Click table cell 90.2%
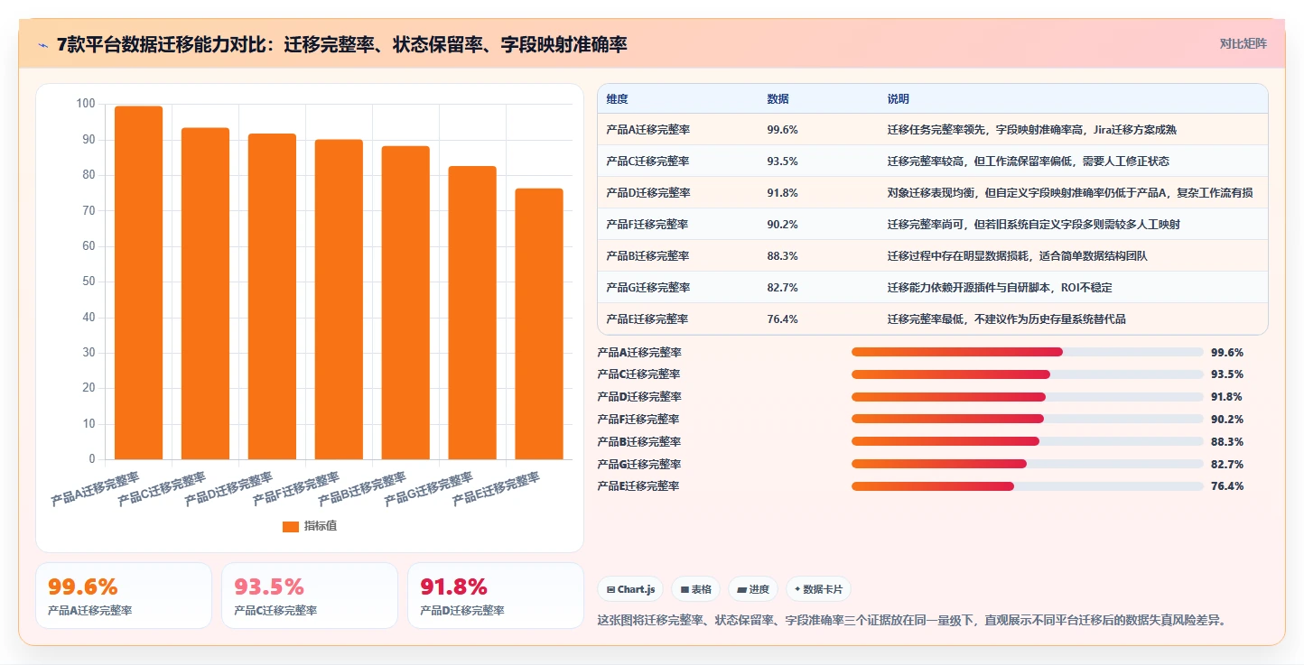This screenshot has width=1304, height=665. pyautogui.click(x=782, y=225)
